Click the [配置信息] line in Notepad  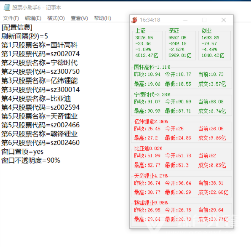tap(17, 27)
